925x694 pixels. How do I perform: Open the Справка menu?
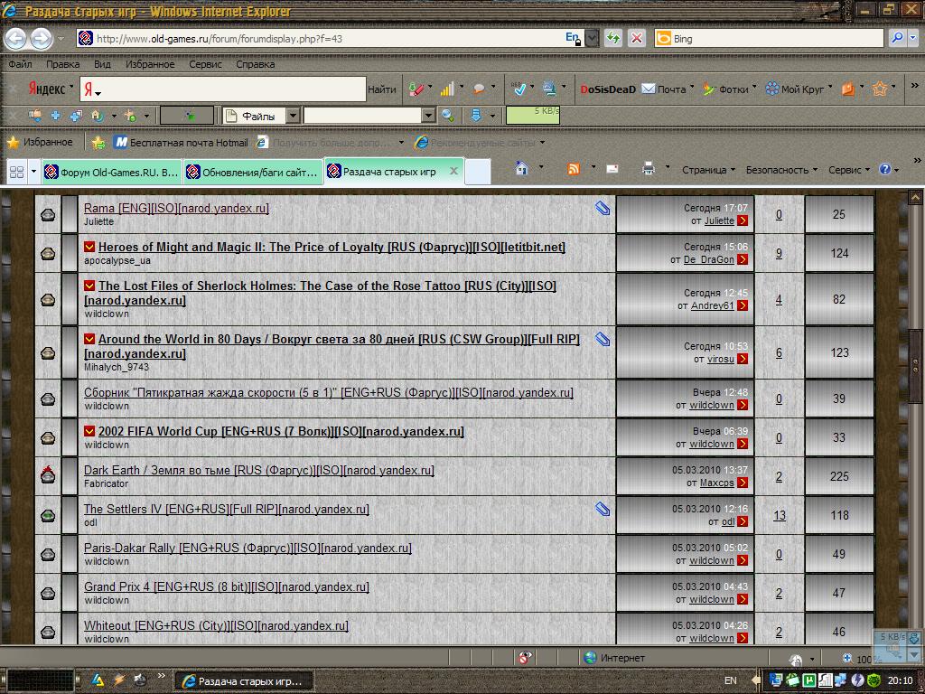(255, 64)
